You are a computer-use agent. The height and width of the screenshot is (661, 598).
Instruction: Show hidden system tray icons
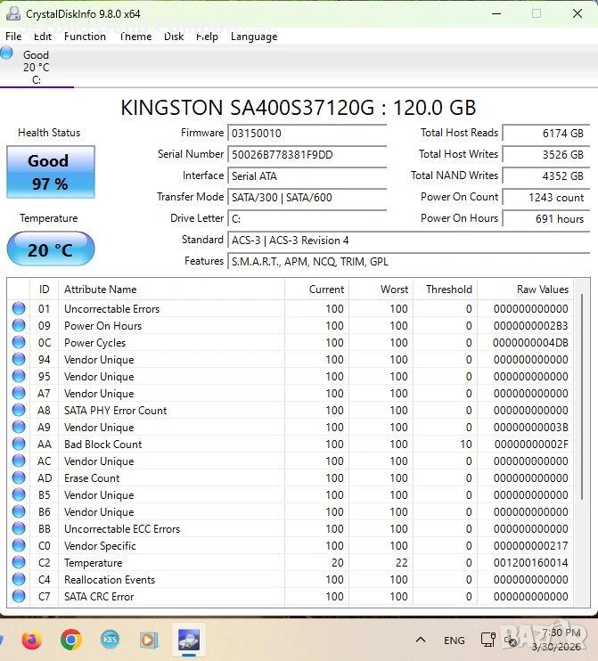pyautogui.click(x=421, y=640)
